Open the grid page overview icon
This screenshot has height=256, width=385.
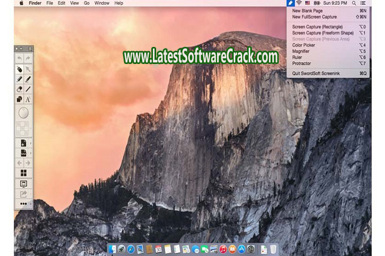pos(24,173)
